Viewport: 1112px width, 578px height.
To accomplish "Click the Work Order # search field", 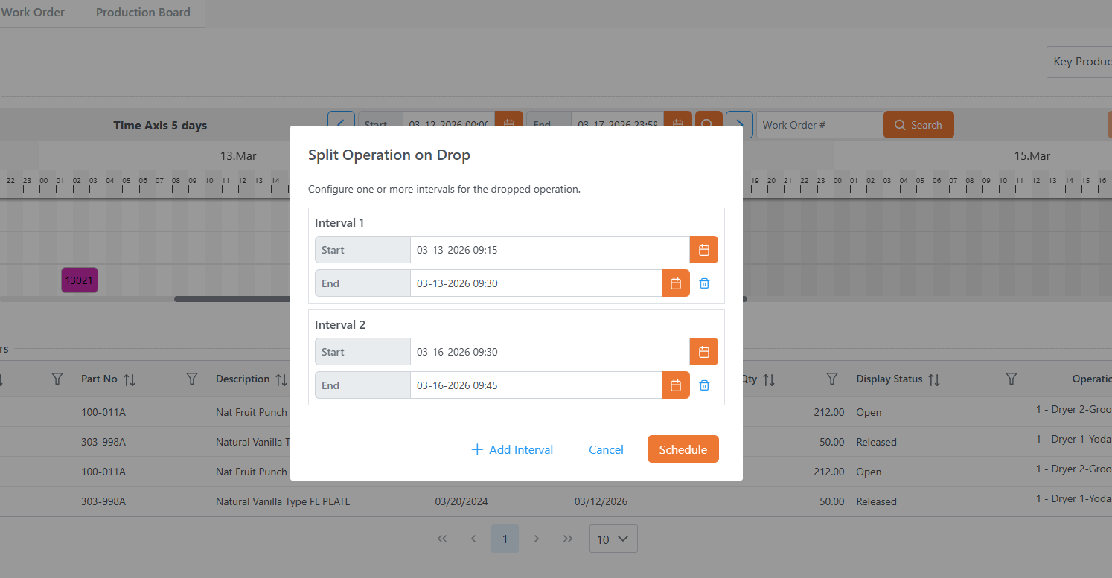I will [819, 125].
